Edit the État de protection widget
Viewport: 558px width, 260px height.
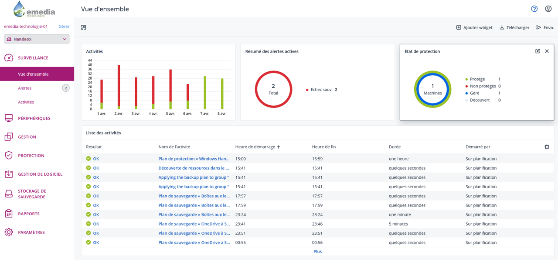click(x=538, y=51)
